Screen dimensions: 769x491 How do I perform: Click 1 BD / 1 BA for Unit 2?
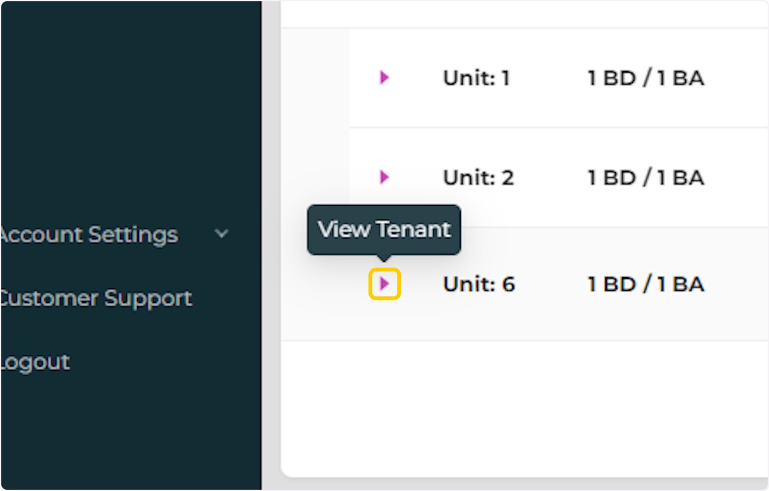pyautogui.click(x=645, y=177)
